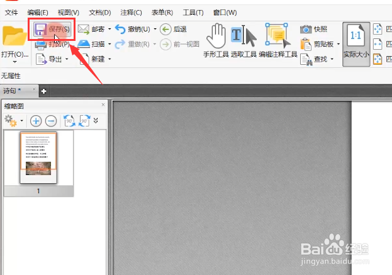Viewport: 392px width, 275px height.
Task: Select the 编辑注释工具 icon
Action: (278, 36)
